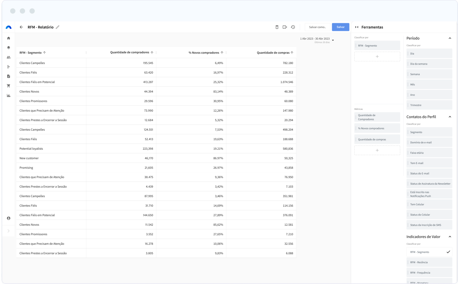Viewport: 458px width, 284px height.
Task: Collapse the Período section
Action: (450, 38)
